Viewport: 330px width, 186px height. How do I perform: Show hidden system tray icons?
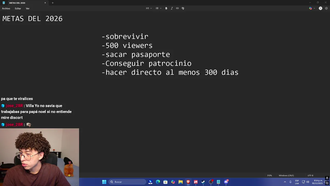coord(285,182)
